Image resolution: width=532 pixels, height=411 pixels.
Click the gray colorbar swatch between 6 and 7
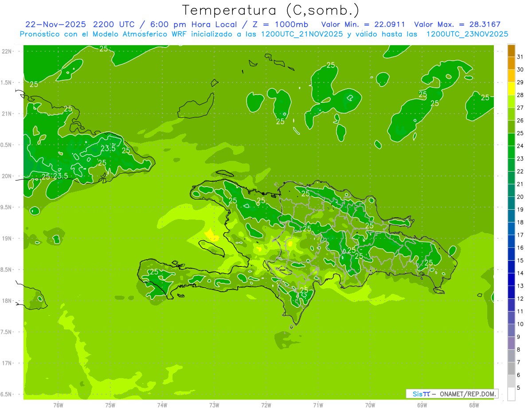(511, 368)
